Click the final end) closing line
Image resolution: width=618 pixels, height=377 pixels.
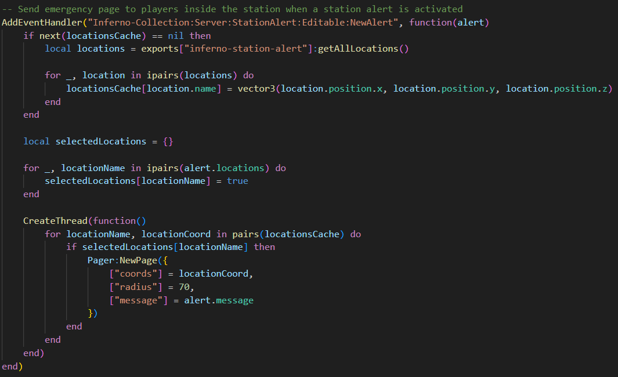coord(12,367)
